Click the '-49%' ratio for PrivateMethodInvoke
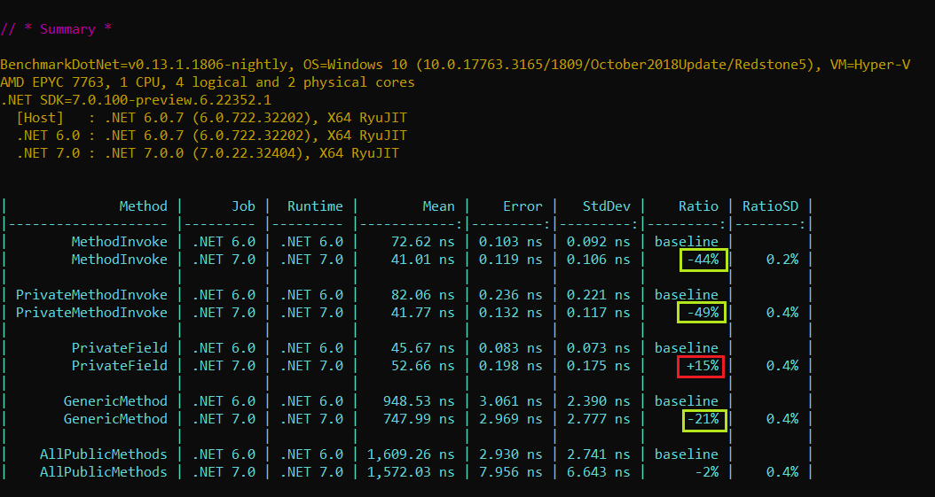This screenshot has width=935, height=497. pos(703,313)
